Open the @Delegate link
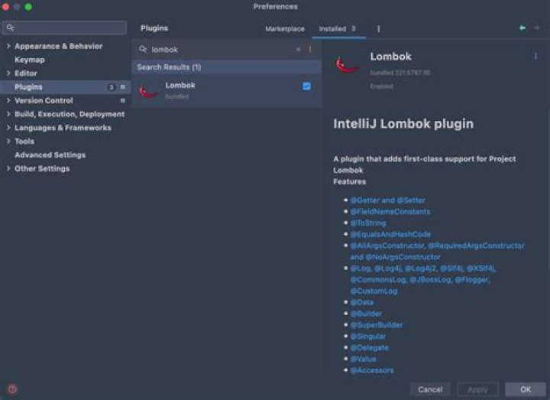Screen dimensions: 550x400 [x=370, y=348]
